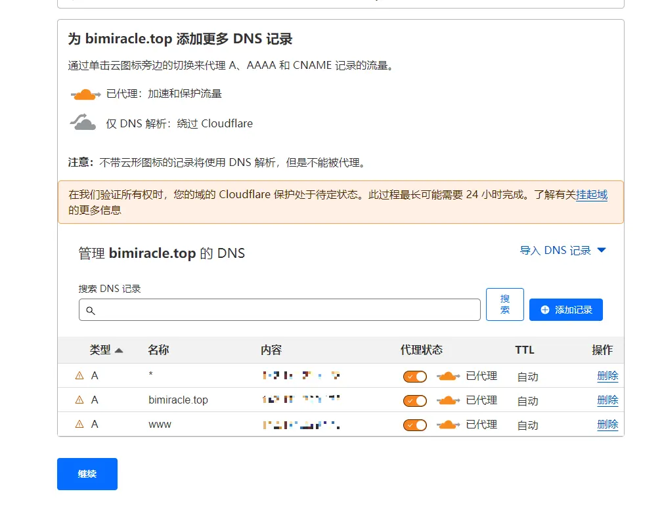662x521 pixels.
Task: Click the magnifier icon in the search box
Action: point(91,311)
